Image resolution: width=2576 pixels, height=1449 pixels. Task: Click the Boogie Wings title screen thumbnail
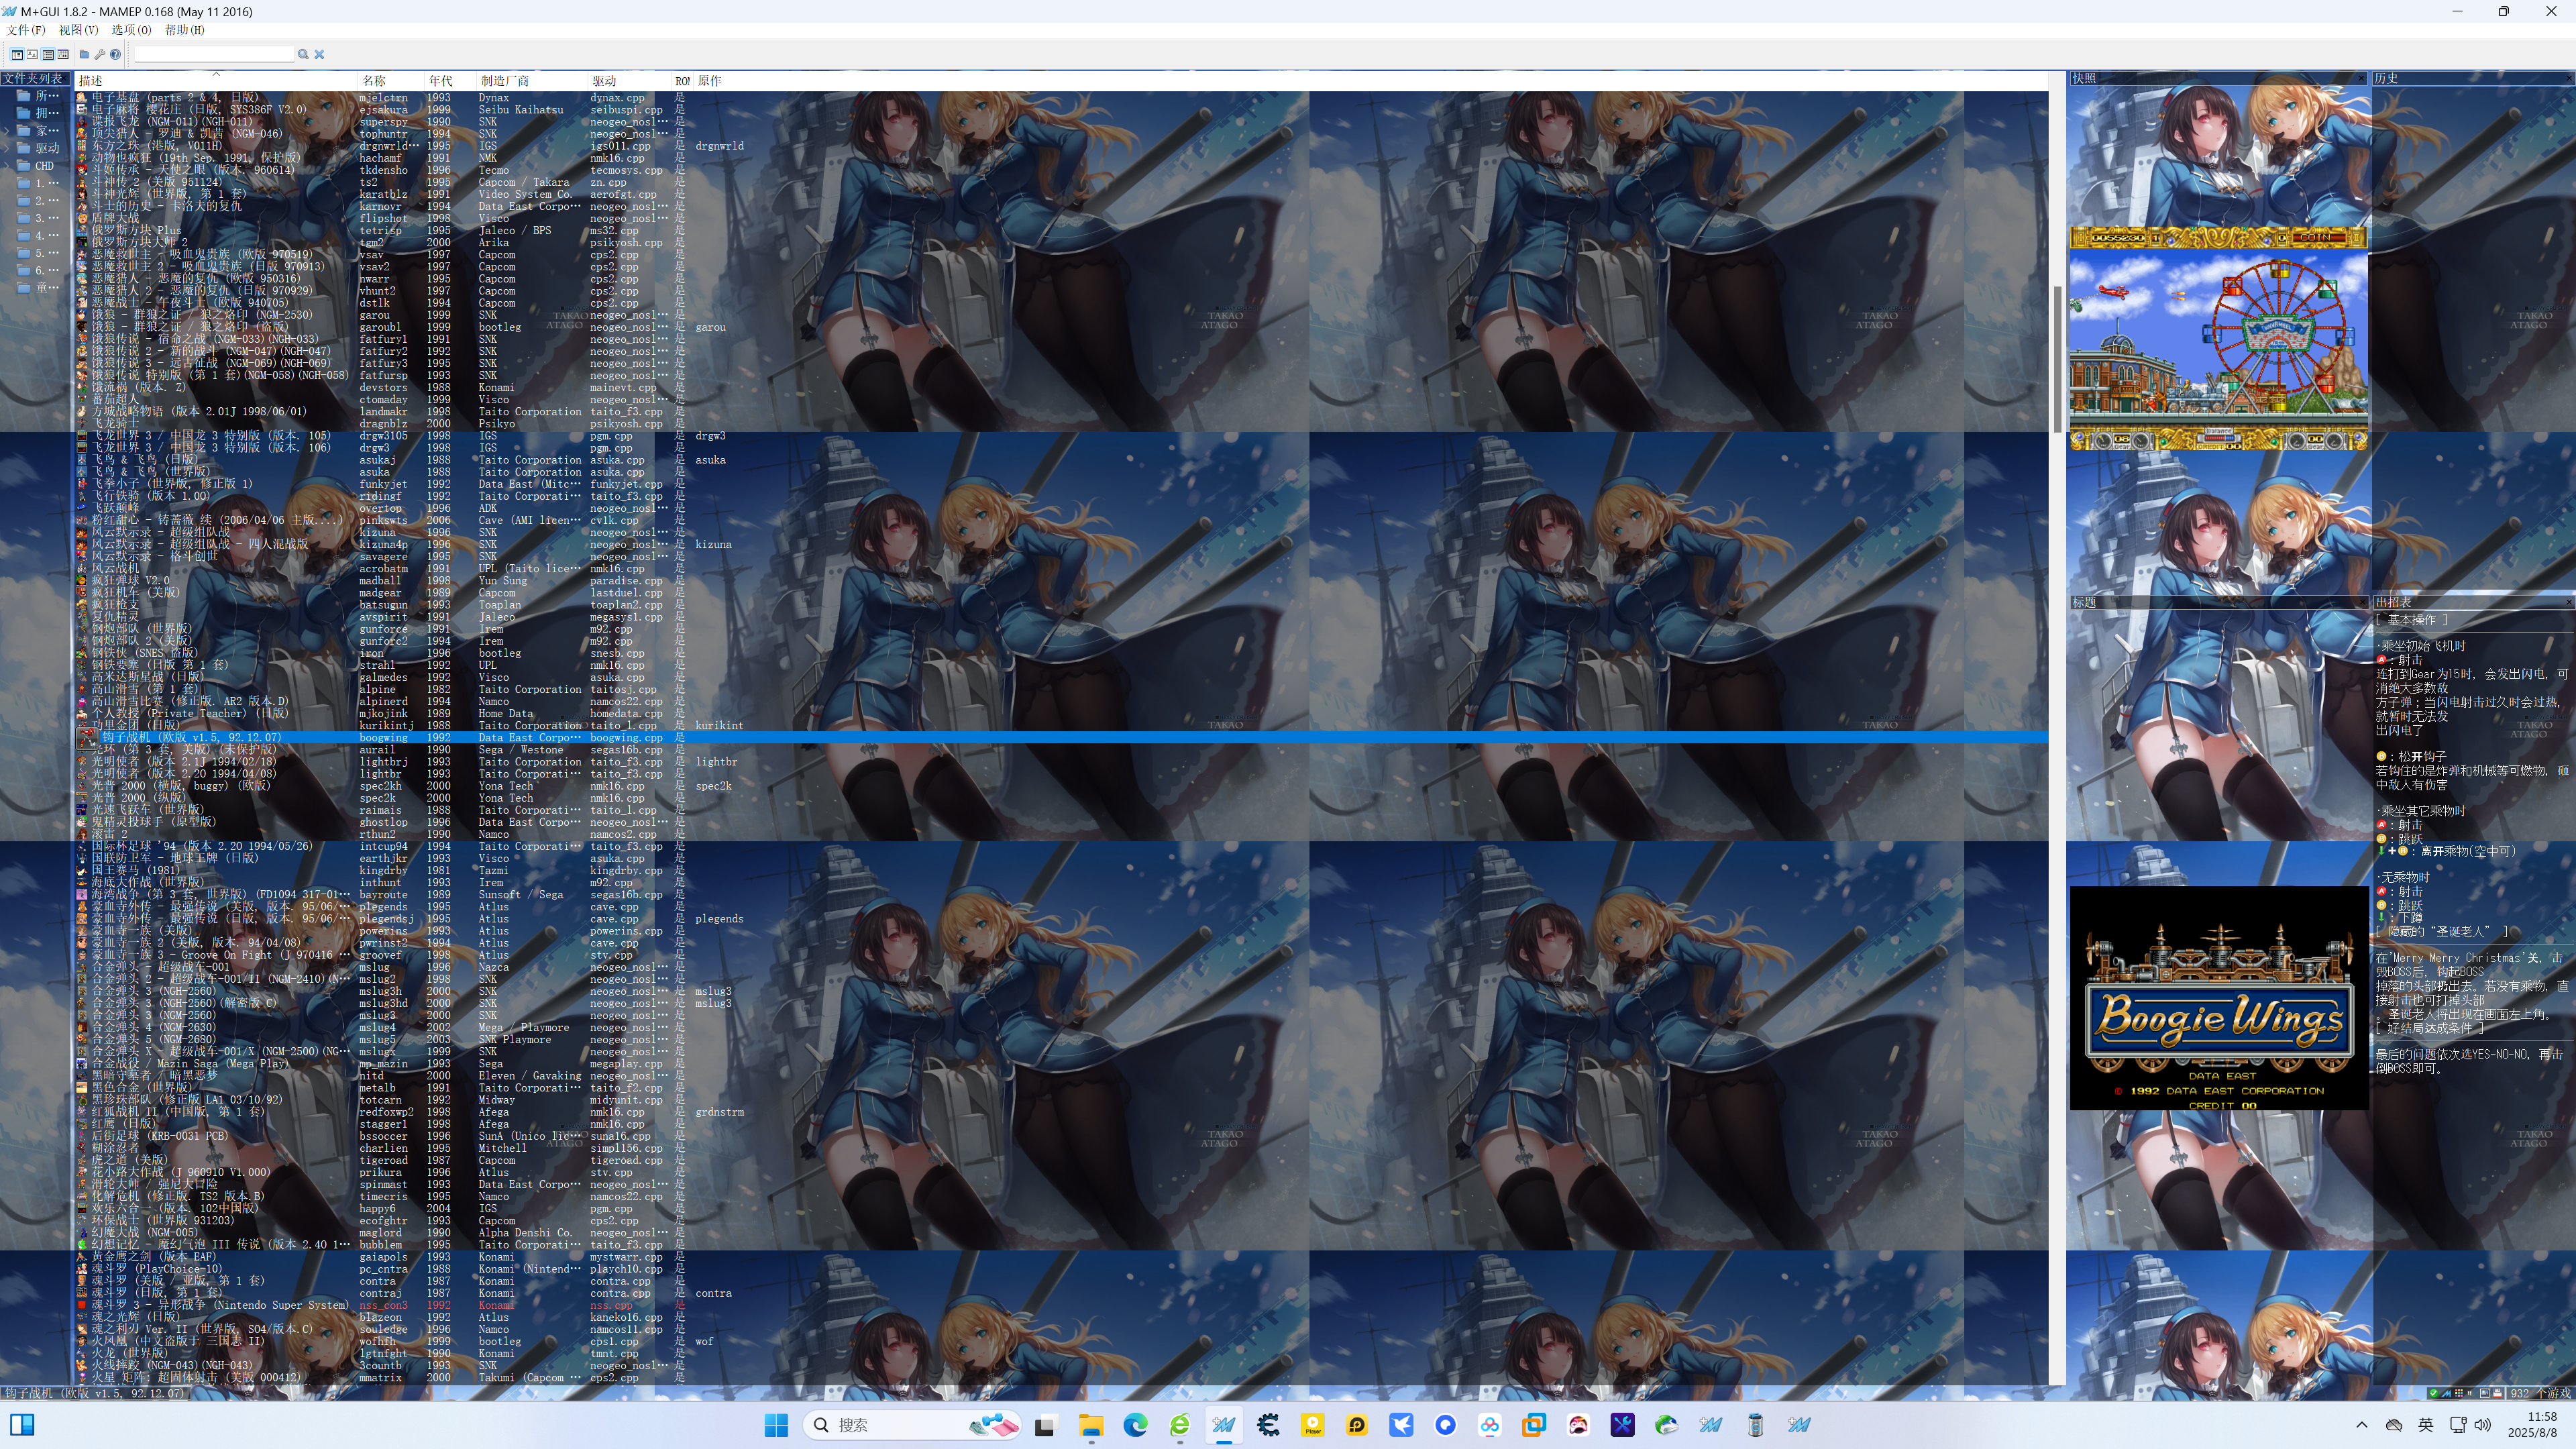(x=2219, y=998)
